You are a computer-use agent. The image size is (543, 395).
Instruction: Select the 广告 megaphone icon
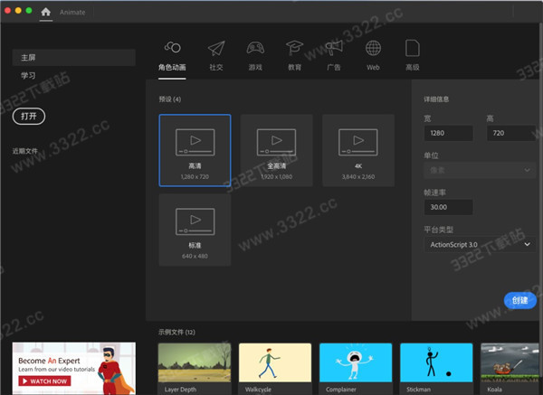pyautogui.click(x=334, y=47)
